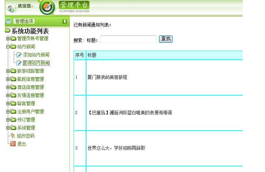
Task: Click the folder icon of 站内新闻
Action: (13, 47)
